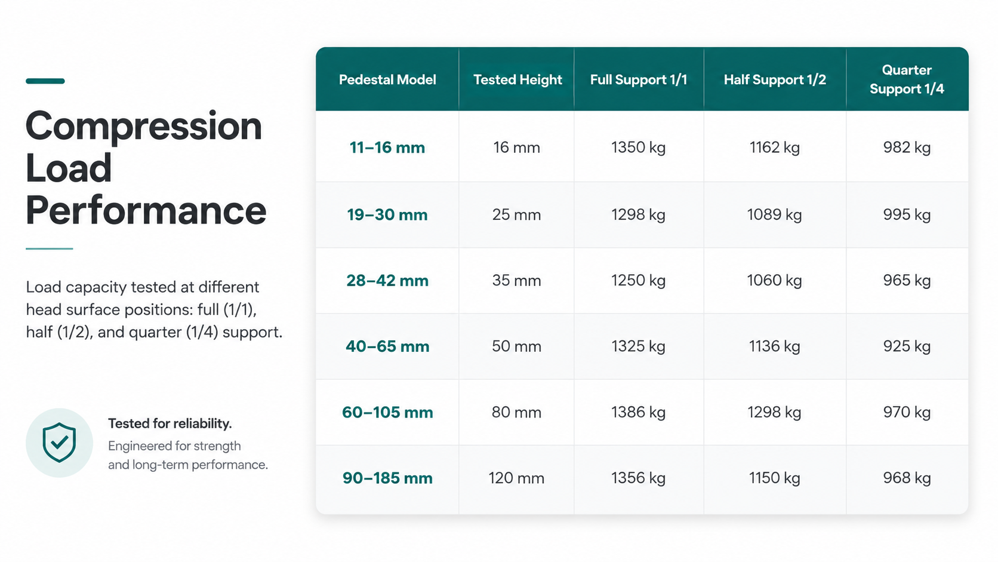Select the '90–185 mm' pedestal model cell

[x=387, y=478]
